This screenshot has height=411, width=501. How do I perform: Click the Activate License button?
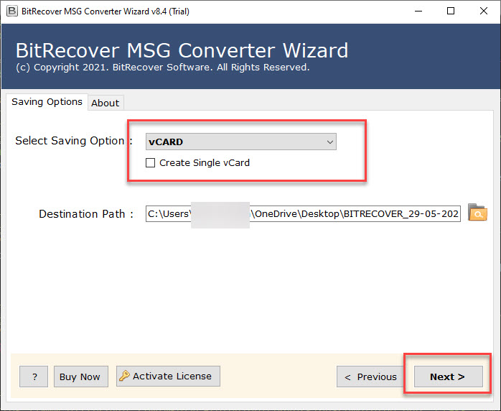168,376
